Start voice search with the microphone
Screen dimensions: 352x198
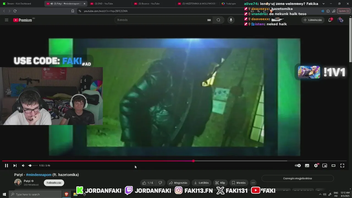[x=231, y=20]
